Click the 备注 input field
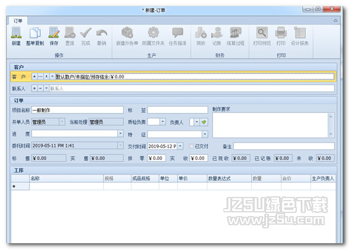The image size is (350, 250). click(284, 146)
